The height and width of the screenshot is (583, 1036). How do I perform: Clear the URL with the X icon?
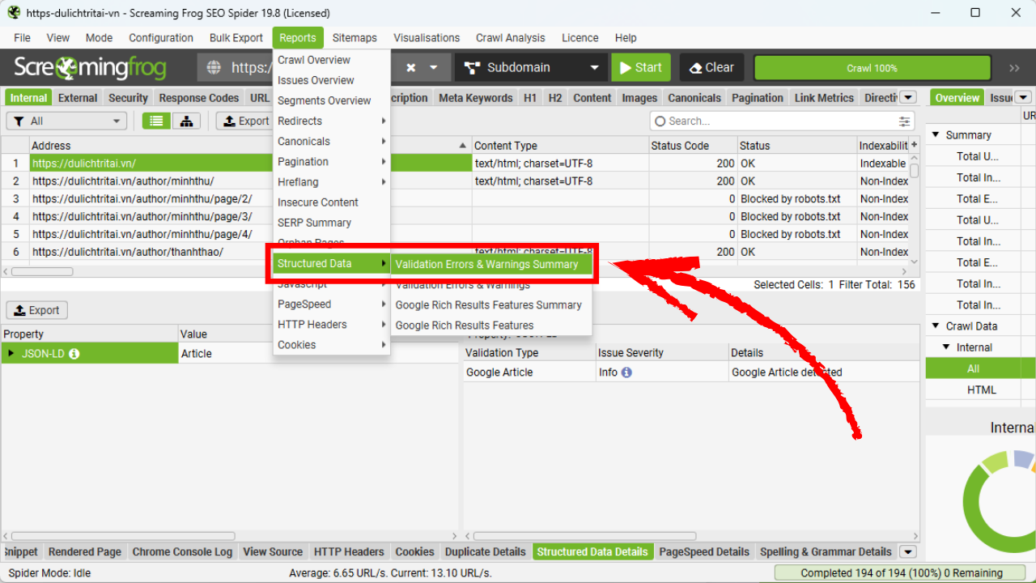(x=411, y=68)
